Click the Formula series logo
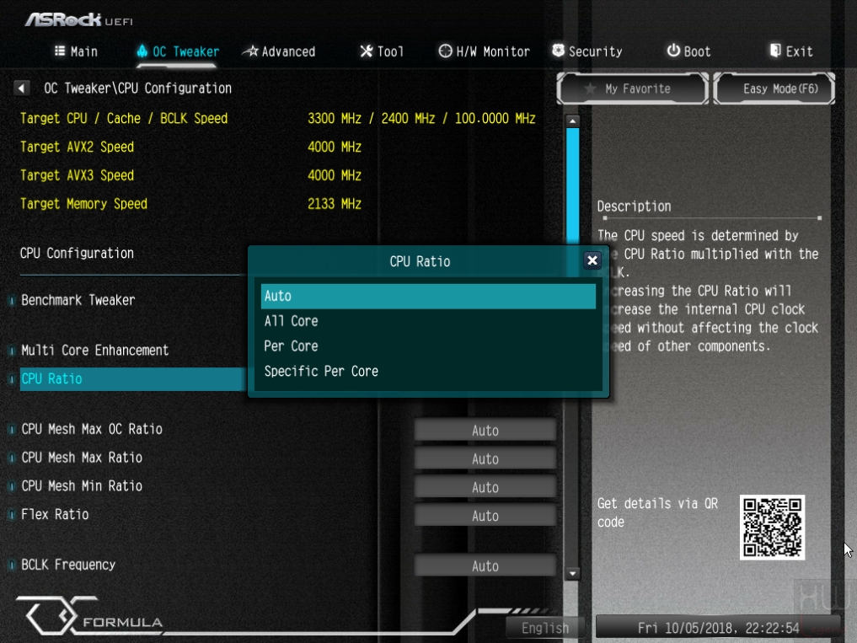Image resolution: width=857 pixels, height=643 pixels. coord(90,616)
